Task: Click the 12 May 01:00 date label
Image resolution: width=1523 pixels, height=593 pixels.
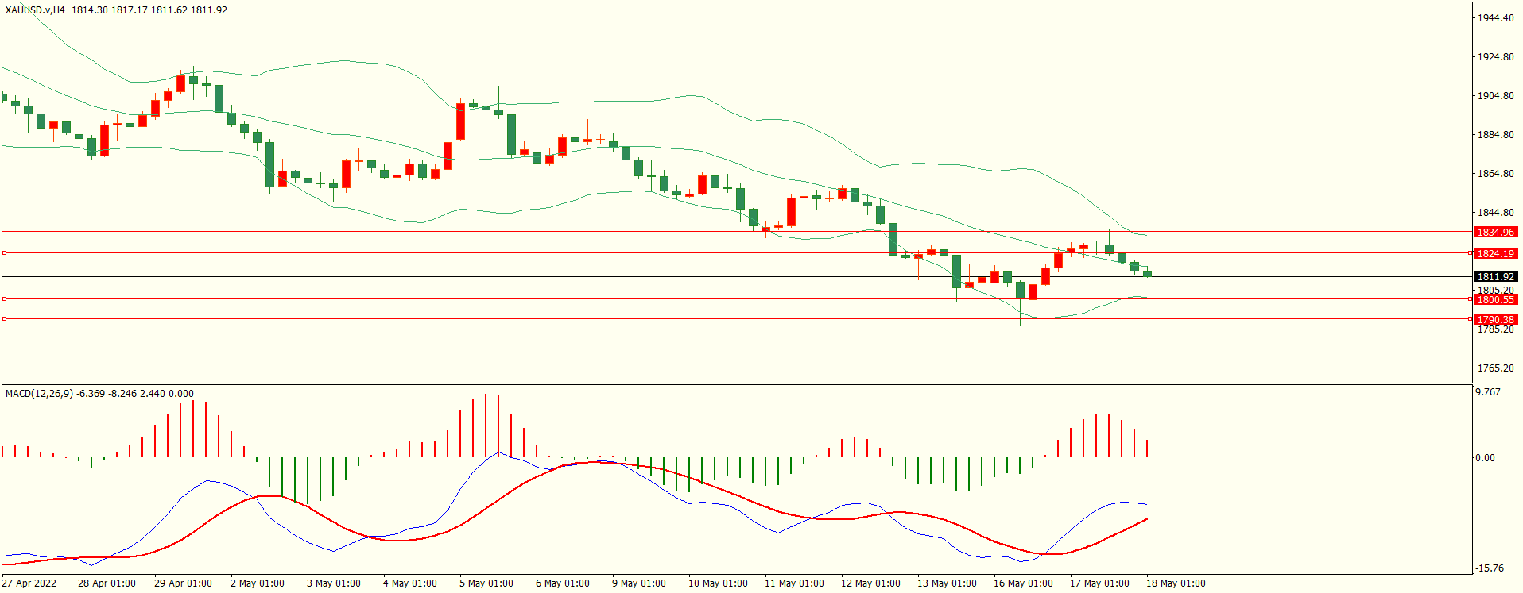Action: [870, 583]
